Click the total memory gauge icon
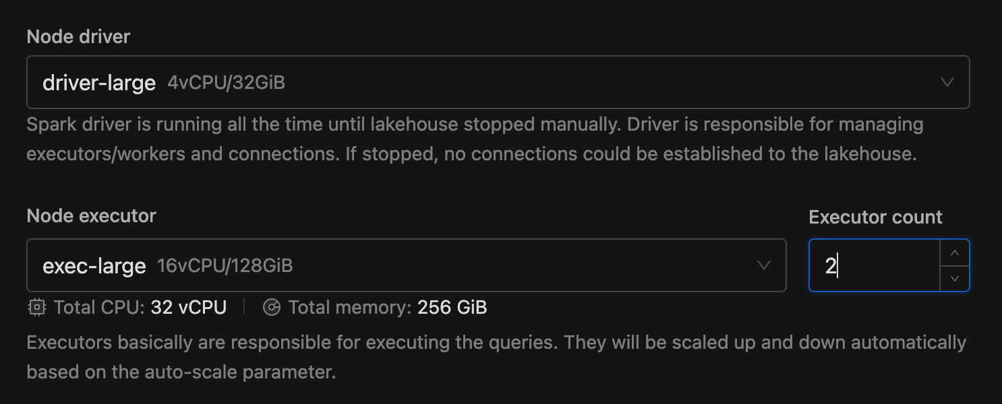The width and height of the screenshot is (1002, 404). click(x=272, y=308)
